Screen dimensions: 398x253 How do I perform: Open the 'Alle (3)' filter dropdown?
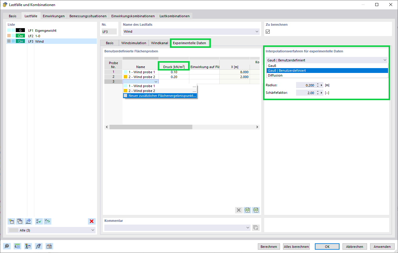51,230
